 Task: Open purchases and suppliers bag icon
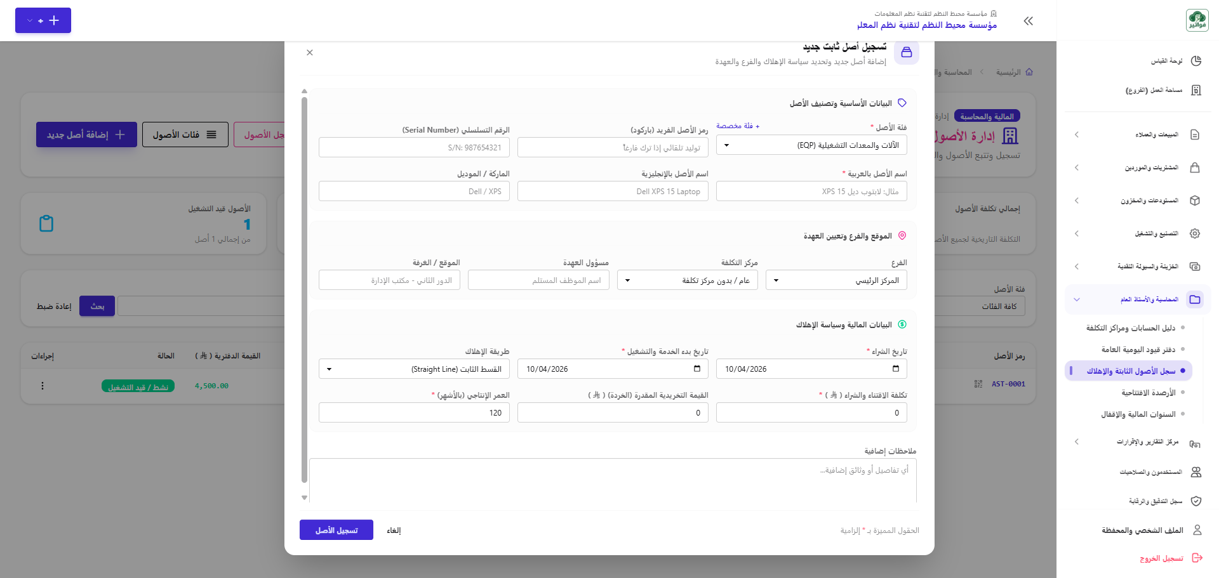coord(1195,167)
